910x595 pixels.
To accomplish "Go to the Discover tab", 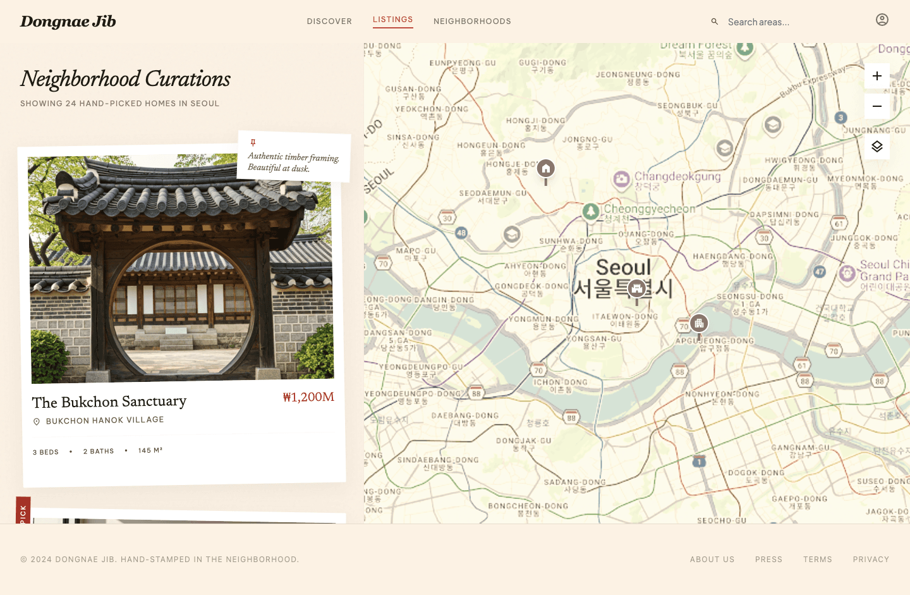I will (x=329, y=21).
